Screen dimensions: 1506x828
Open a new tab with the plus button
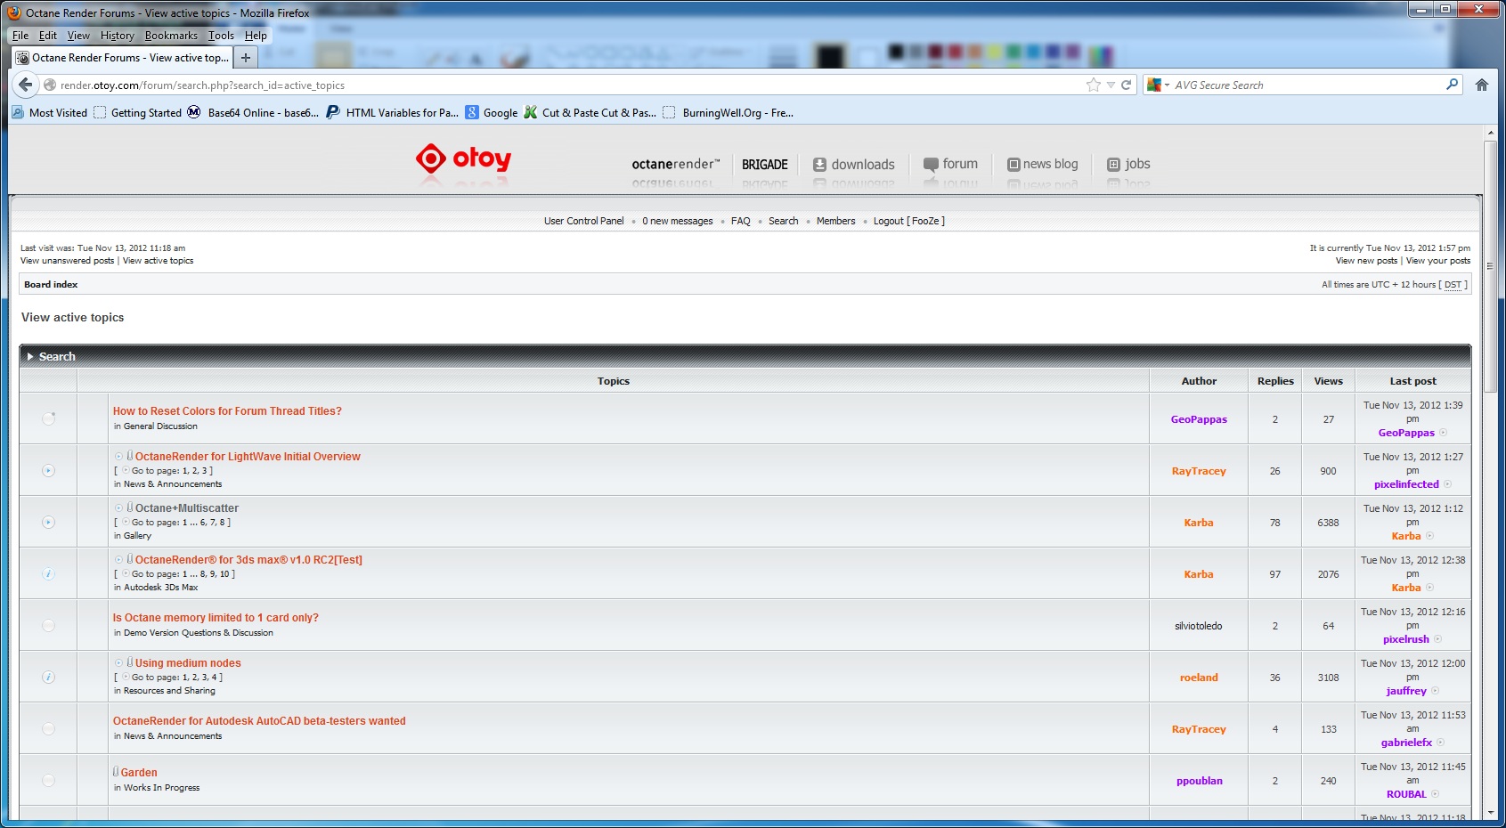pyautogui.click(x=246, y=58)
